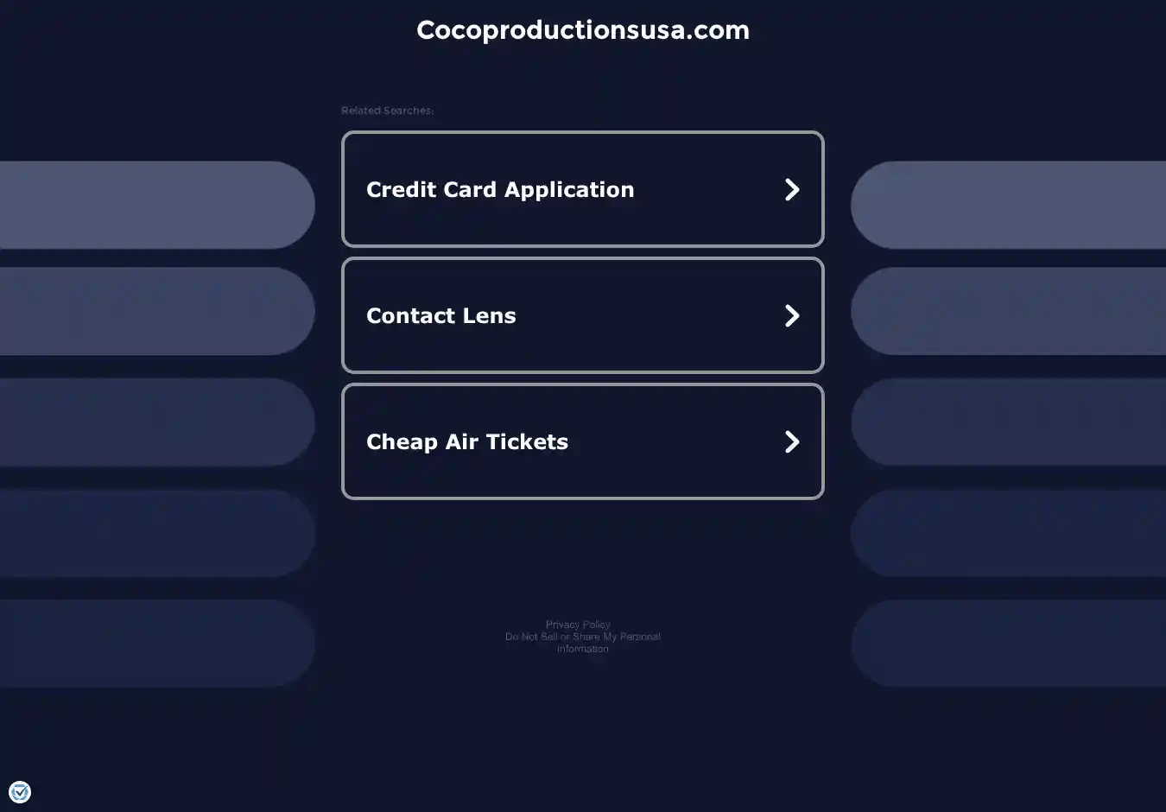The height and width of the screenshot is (812, 1166).
Task: Open the Cheap Air Tickets search link
Action: click(467, 441)
